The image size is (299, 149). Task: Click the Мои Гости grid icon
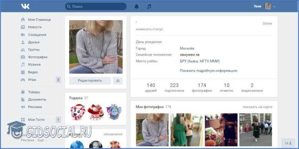(23, 119)
